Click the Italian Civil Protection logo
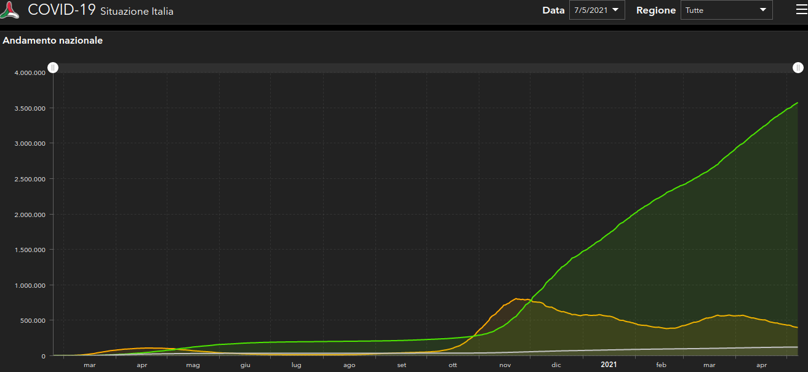Viewport: 808px width, 372px height. (10, 10)
